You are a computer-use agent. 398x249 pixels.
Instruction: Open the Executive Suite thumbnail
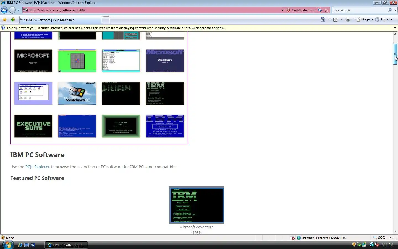(33, 126)
